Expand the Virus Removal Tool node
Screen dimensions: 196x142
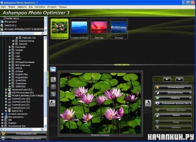2,126
